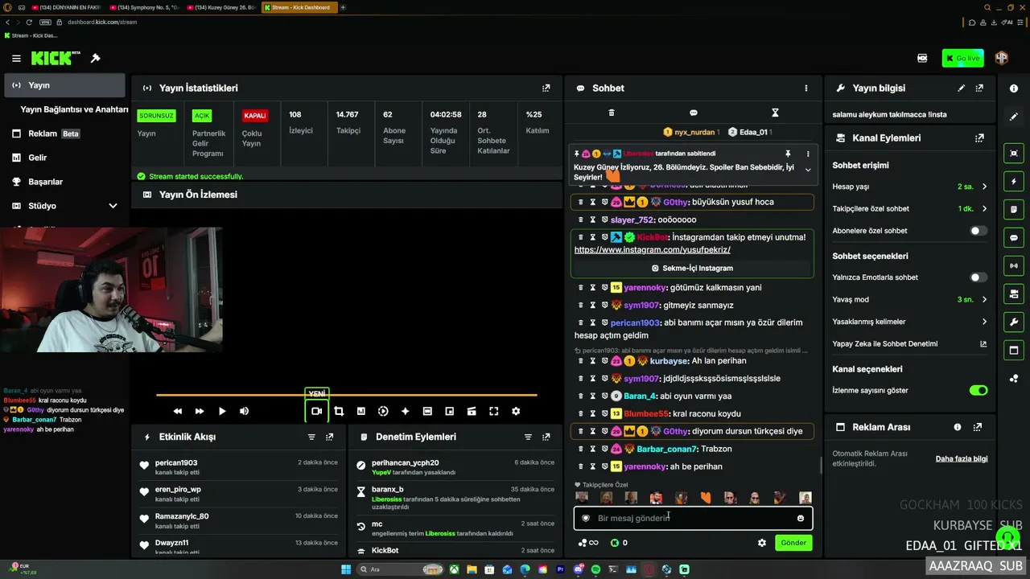Open chat settings gear beside Gönder

coord(762,543)
